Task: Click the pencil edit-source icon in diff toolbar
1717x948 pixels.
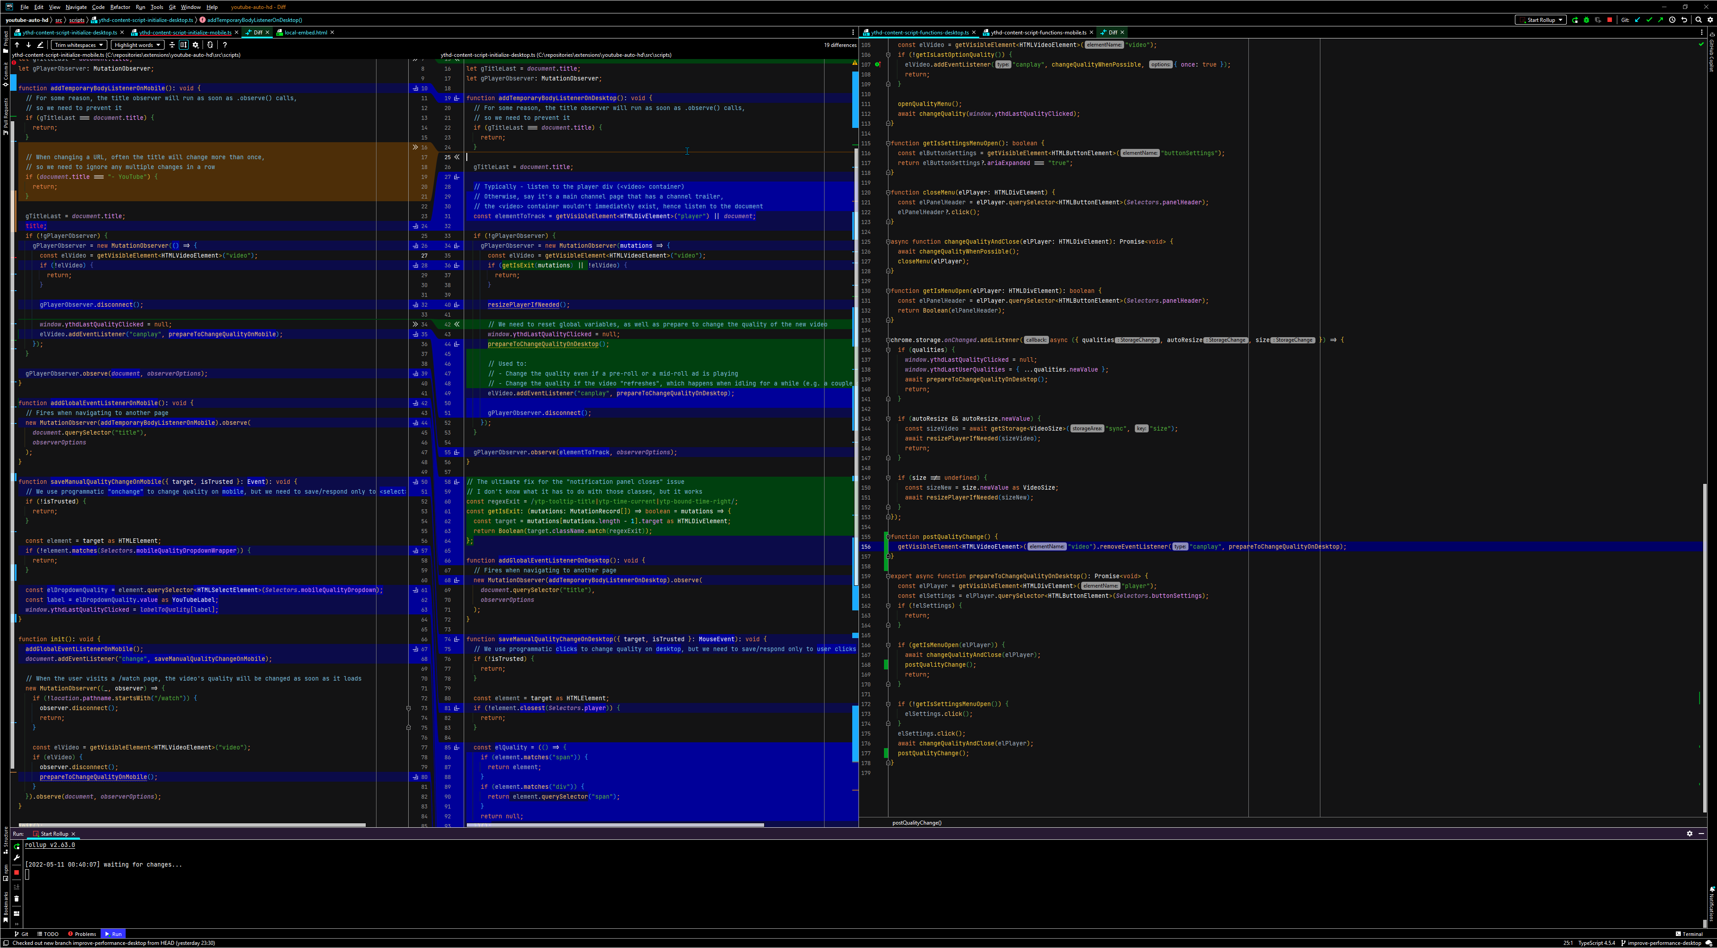Action: pos(40,45)
